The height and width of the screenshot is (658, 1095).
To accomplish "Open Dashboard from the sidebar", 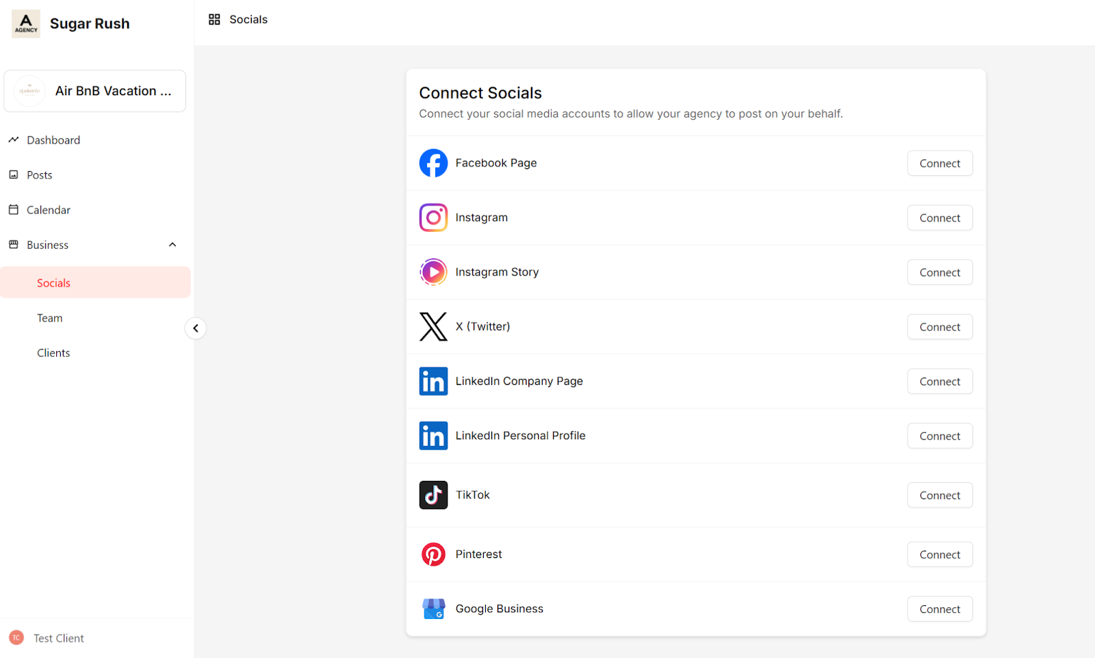I will coord(53,140).
